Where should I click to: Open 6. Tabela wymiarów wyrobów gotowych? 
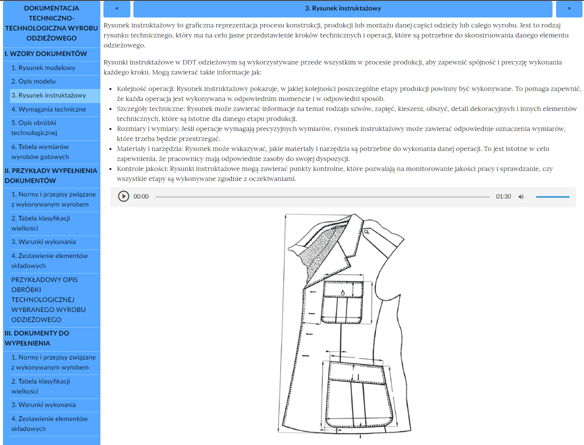40,151
